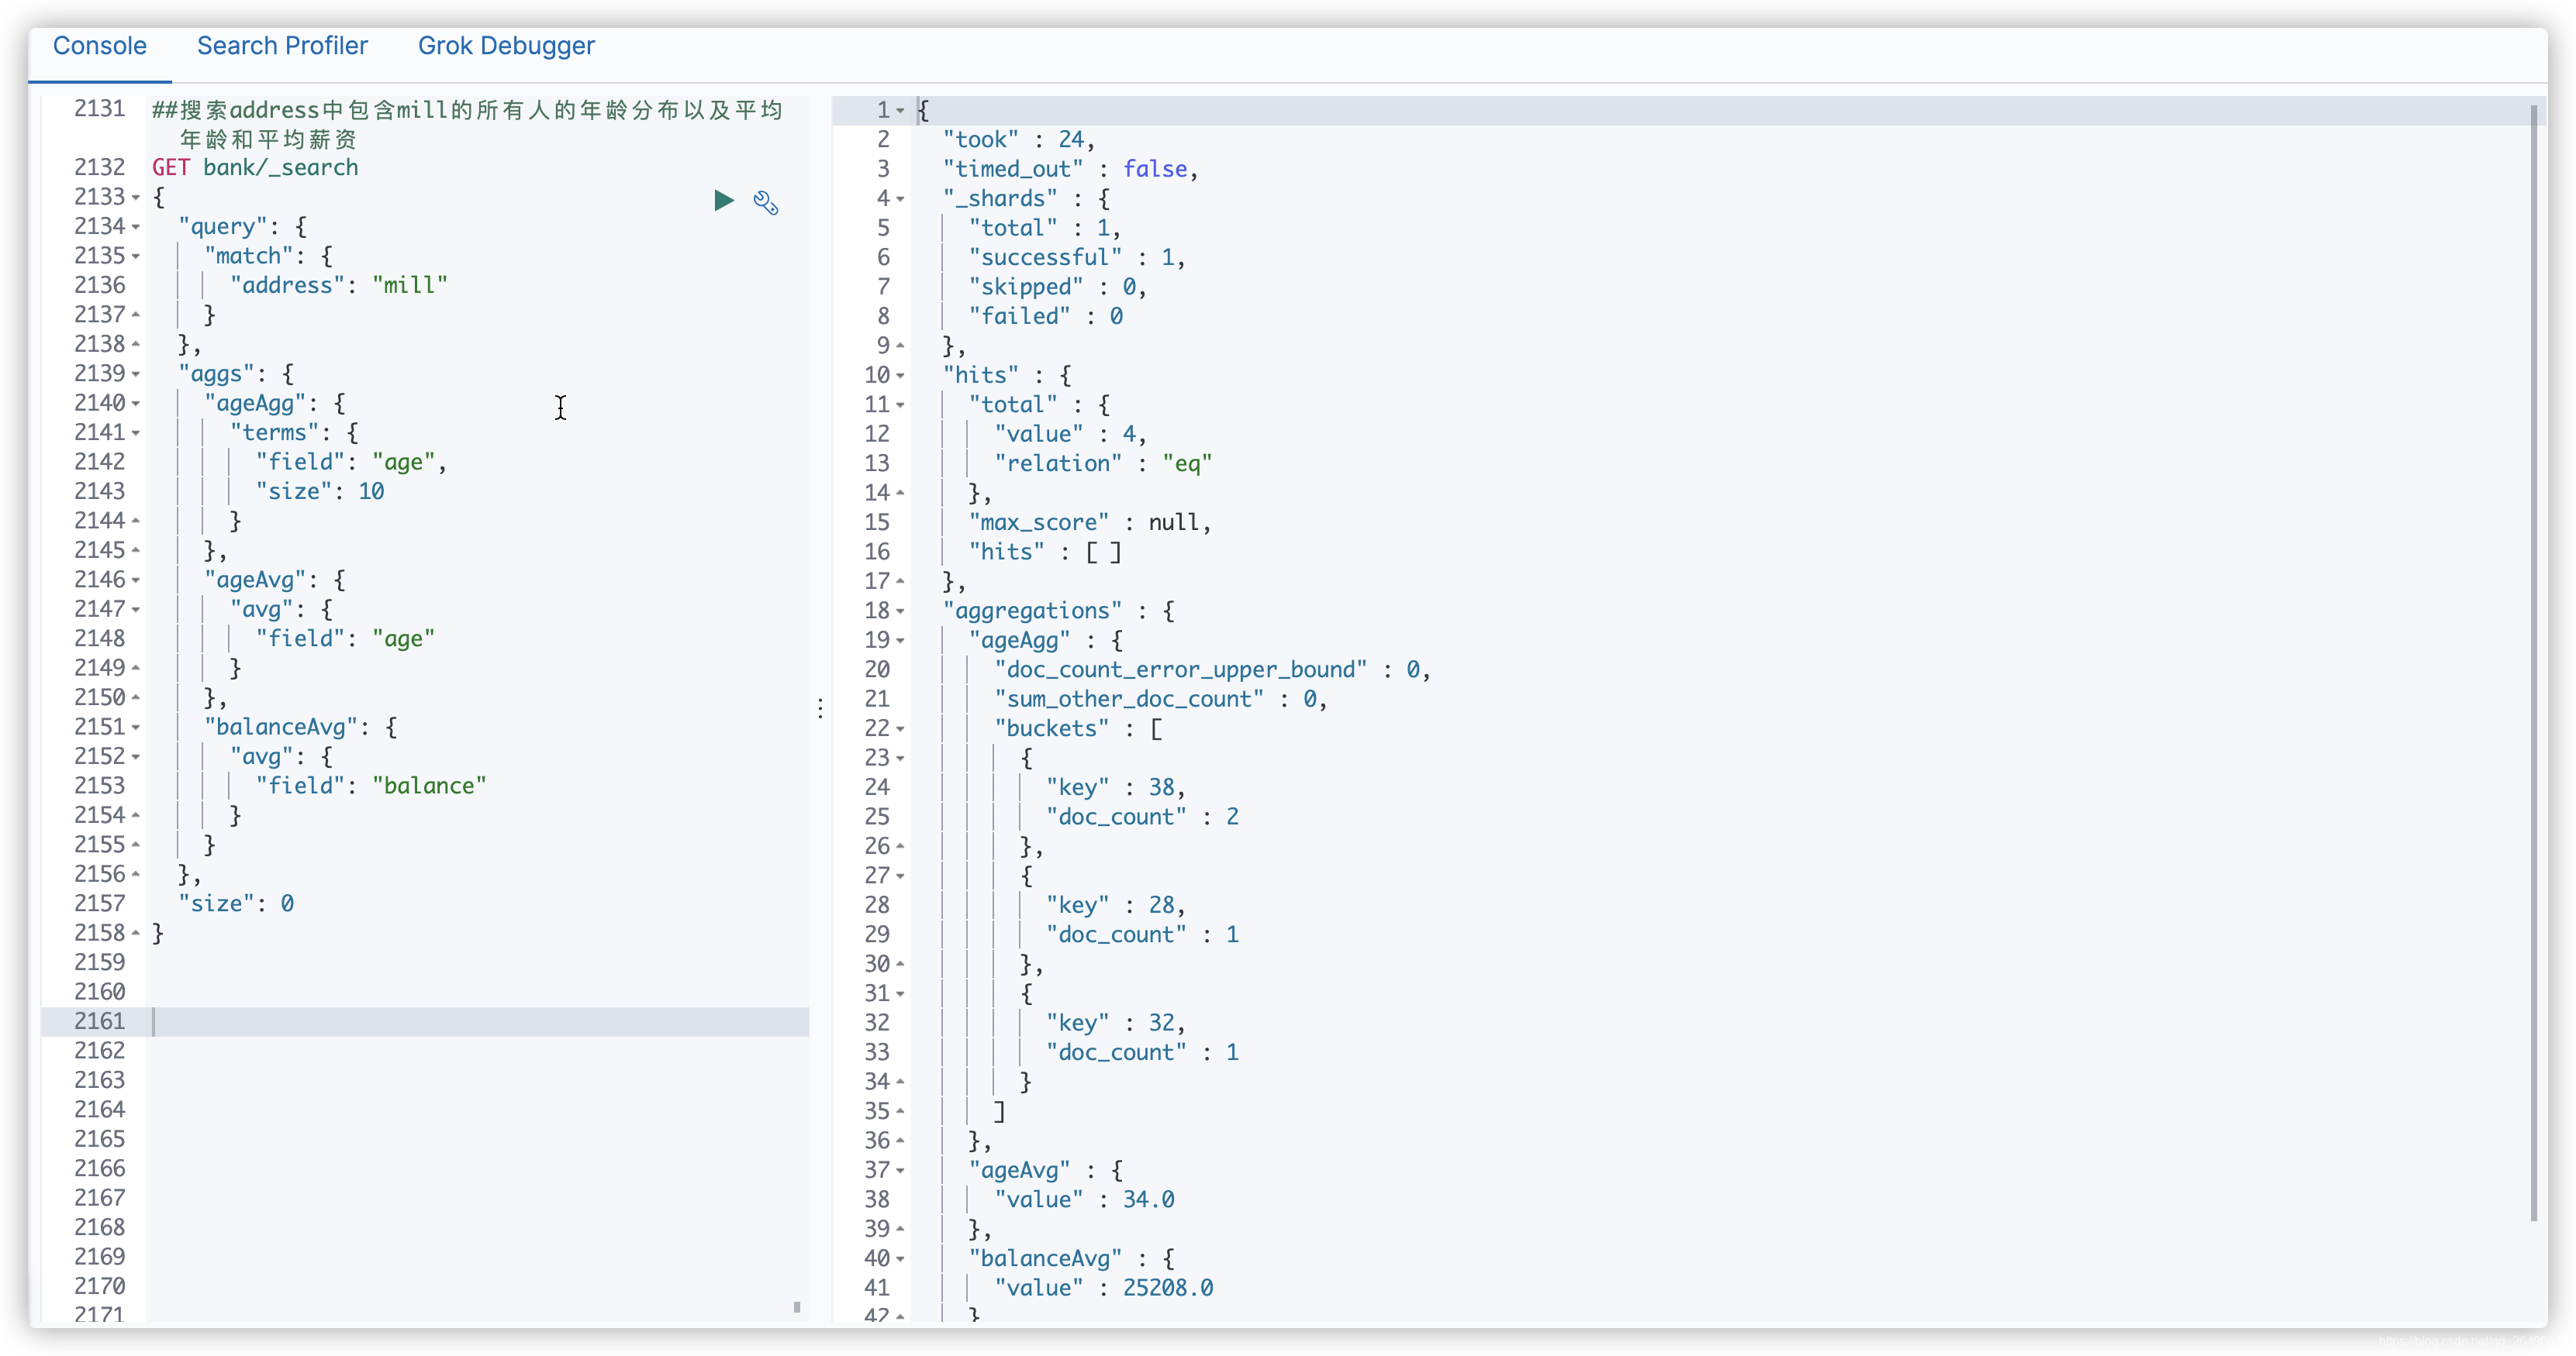Fold "aggregations" at response line 18
This screenshot has width=2576, height=1356.
click(900, 611)
